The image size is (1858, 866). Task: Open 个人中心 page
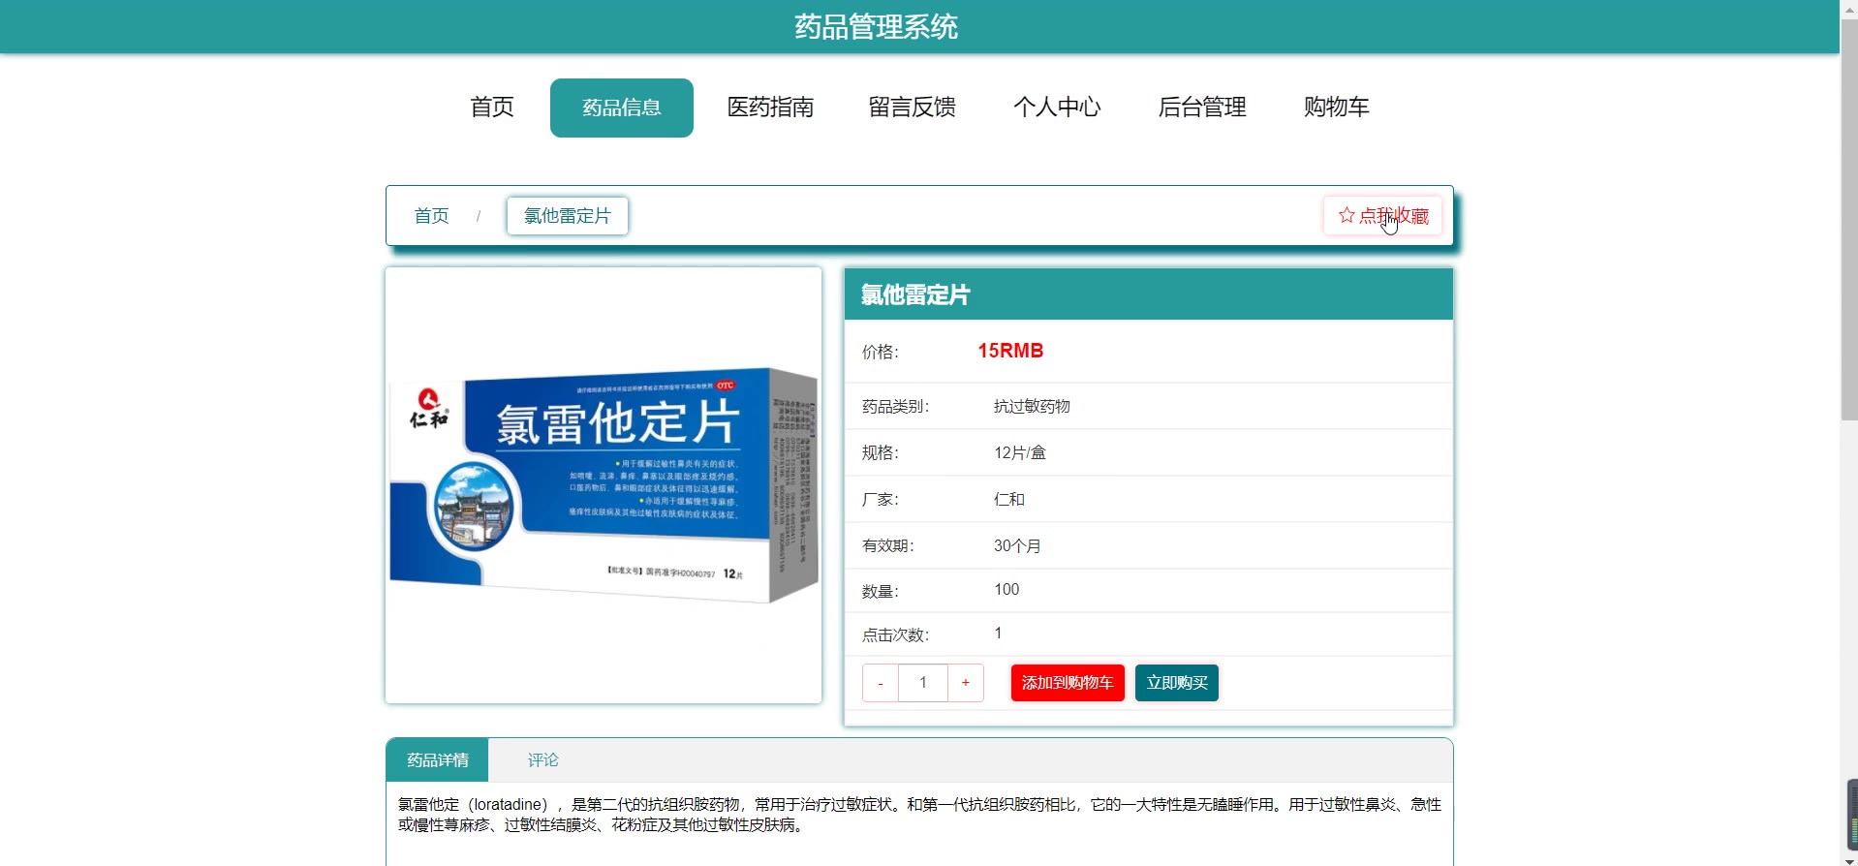[x=1057, y=108]
